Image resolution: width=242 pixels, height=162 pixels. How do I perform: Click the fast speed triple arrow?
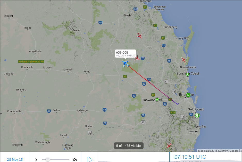(x=75, y=159)
